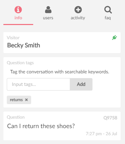Click the tag conversation help text

pyautogui.click(x=60, y=72)
